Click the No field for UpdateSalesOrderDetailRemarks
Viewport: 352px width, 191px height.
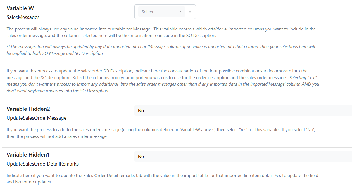pyautogui.click(x=243, y=156)
